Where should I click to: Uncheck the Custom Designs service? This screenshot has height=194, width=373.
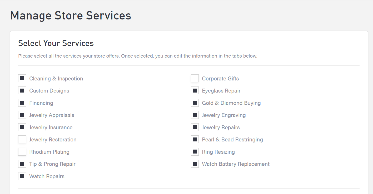(22, 91)
